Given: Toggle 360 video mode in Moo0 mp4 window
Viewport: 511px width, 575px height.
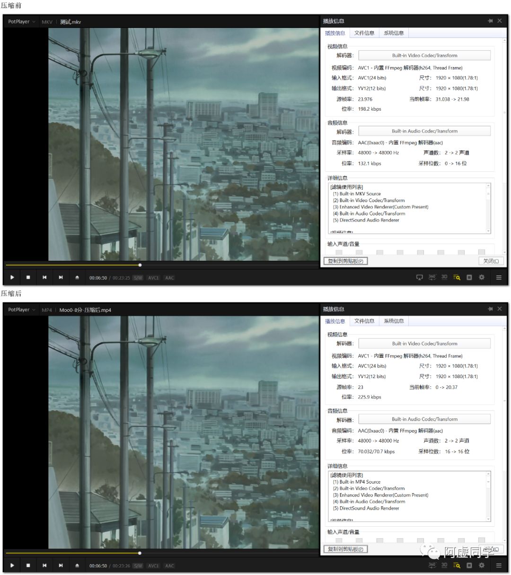Looking at the screenshot, I should click(432, 565).
